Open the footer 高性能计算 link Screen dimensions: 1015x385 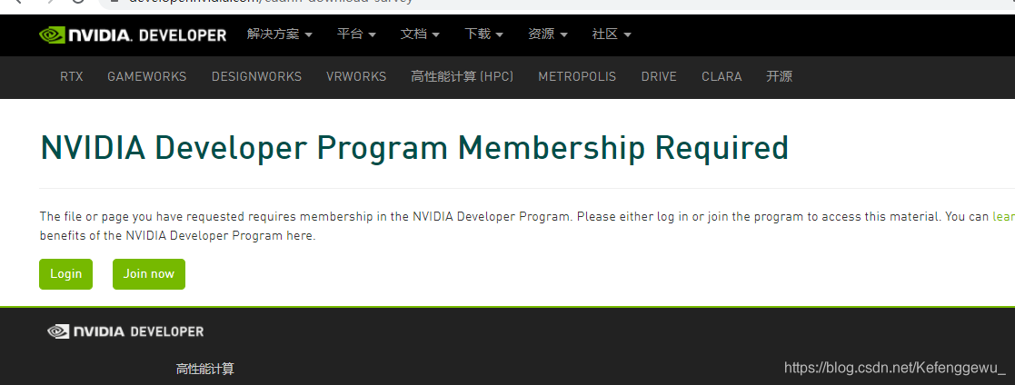[x=205, y=369]
